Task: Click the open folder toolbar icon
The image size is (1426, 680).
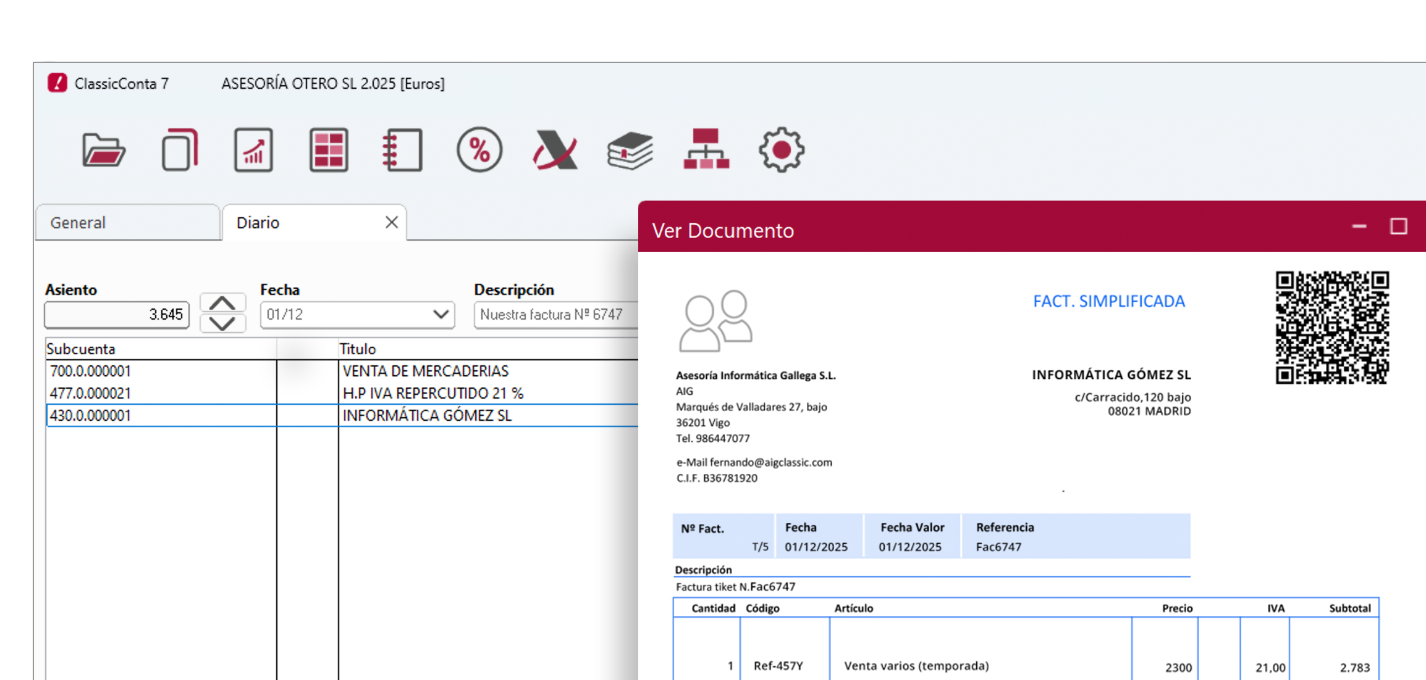Action: coord(103,150)
